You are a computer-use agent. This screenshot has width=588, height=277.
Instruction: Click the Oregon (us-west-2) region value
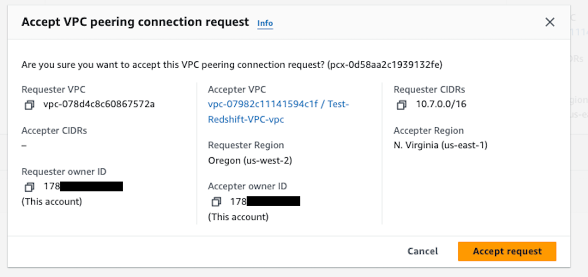(250, 160)
